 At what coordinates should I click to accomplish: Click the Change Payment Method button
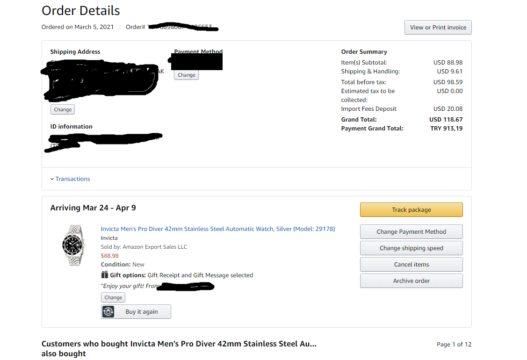pyautogui.click(x=411, y=232)
